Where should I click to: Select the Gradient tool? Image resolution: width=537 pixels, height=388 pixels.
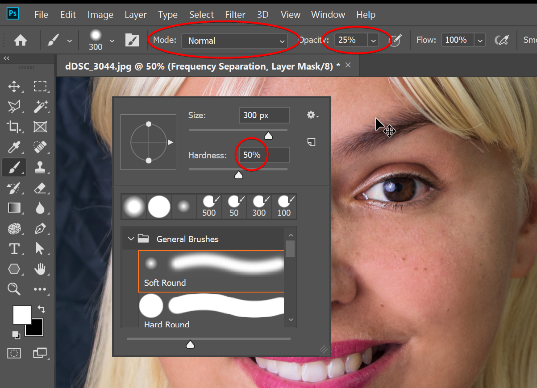(x=14, y=208)
